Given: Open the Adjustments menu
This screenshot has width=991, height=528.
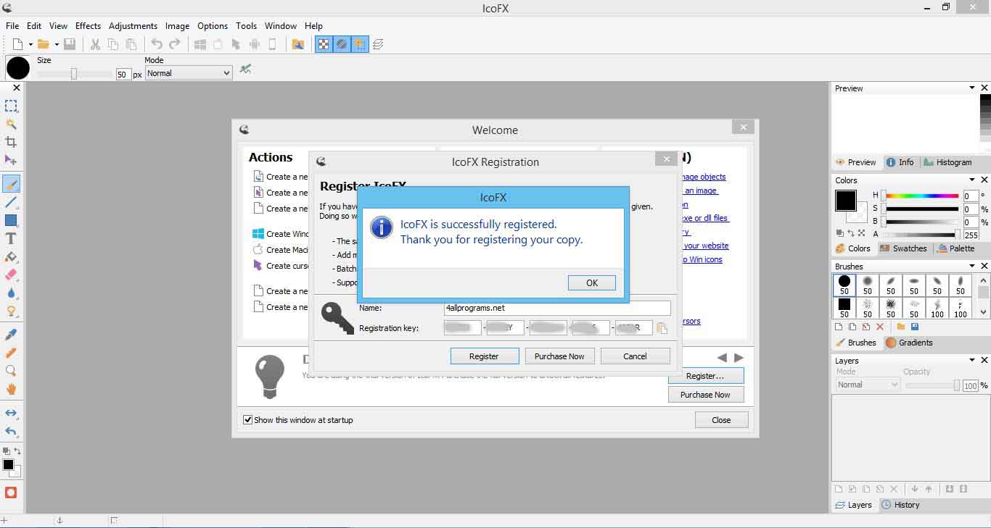Looking at the screenshot, I should (133, 25).
